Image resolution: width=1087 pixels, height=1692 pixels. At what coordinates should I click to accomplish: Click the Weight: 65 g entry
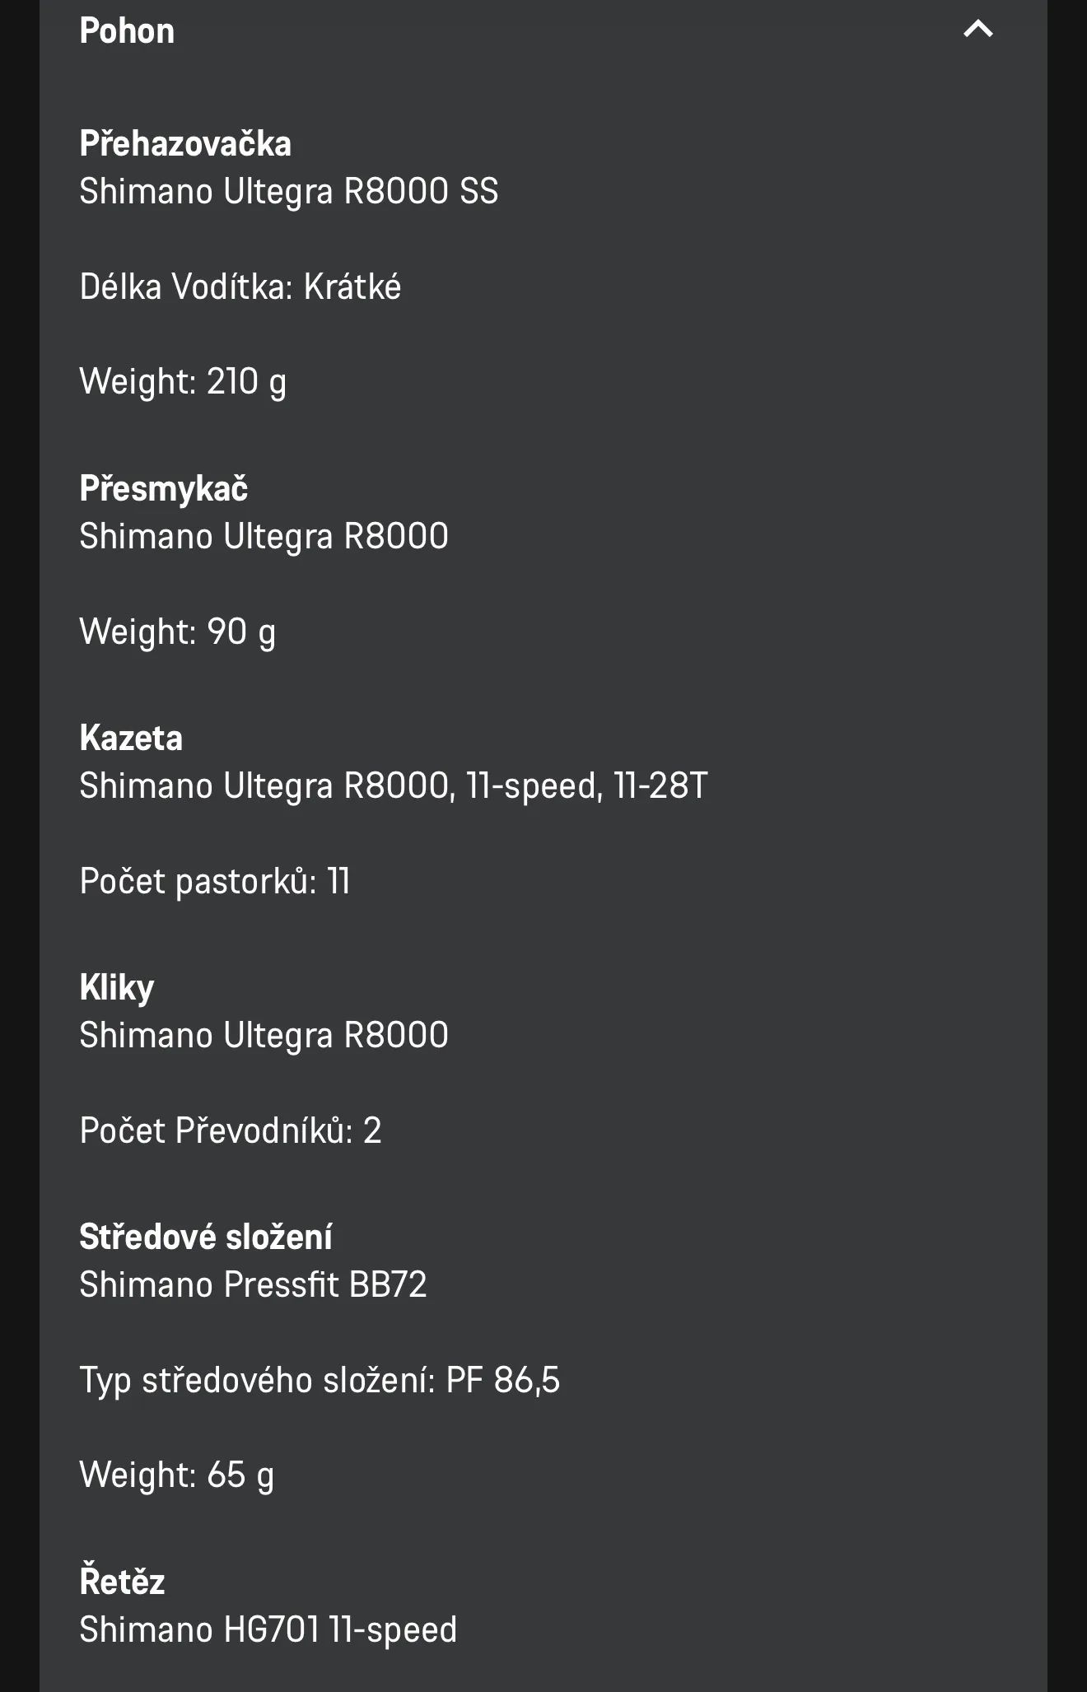[177, 1475]
